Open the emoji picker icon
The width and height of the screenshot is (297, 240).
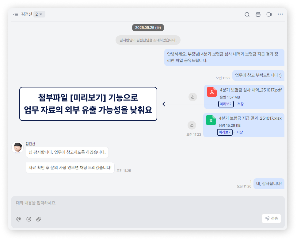[29, 219]
